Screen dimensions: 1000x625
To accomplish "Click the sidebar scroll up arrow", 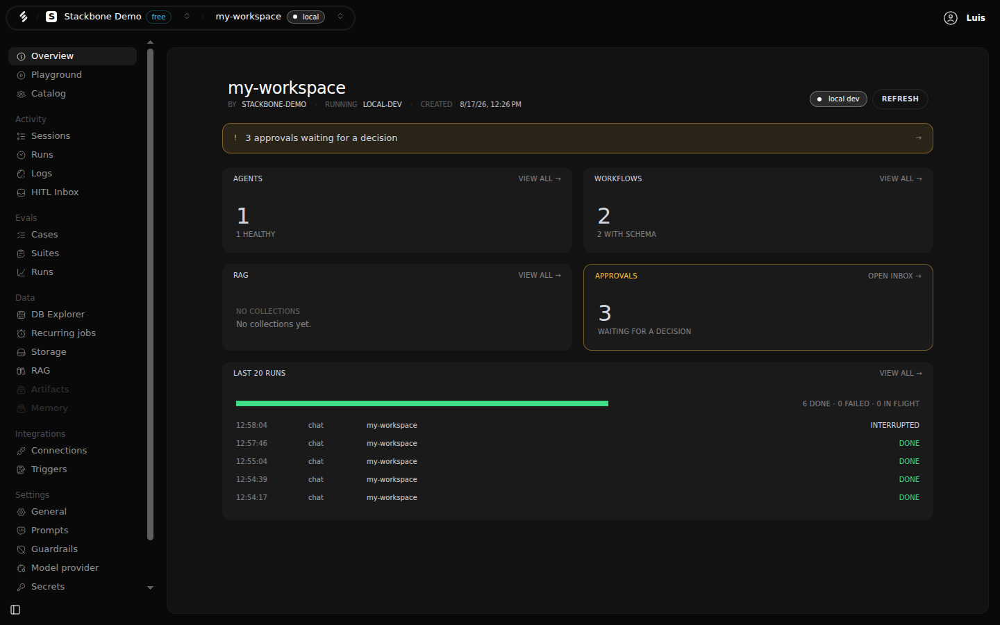I will tap(150, 42).
